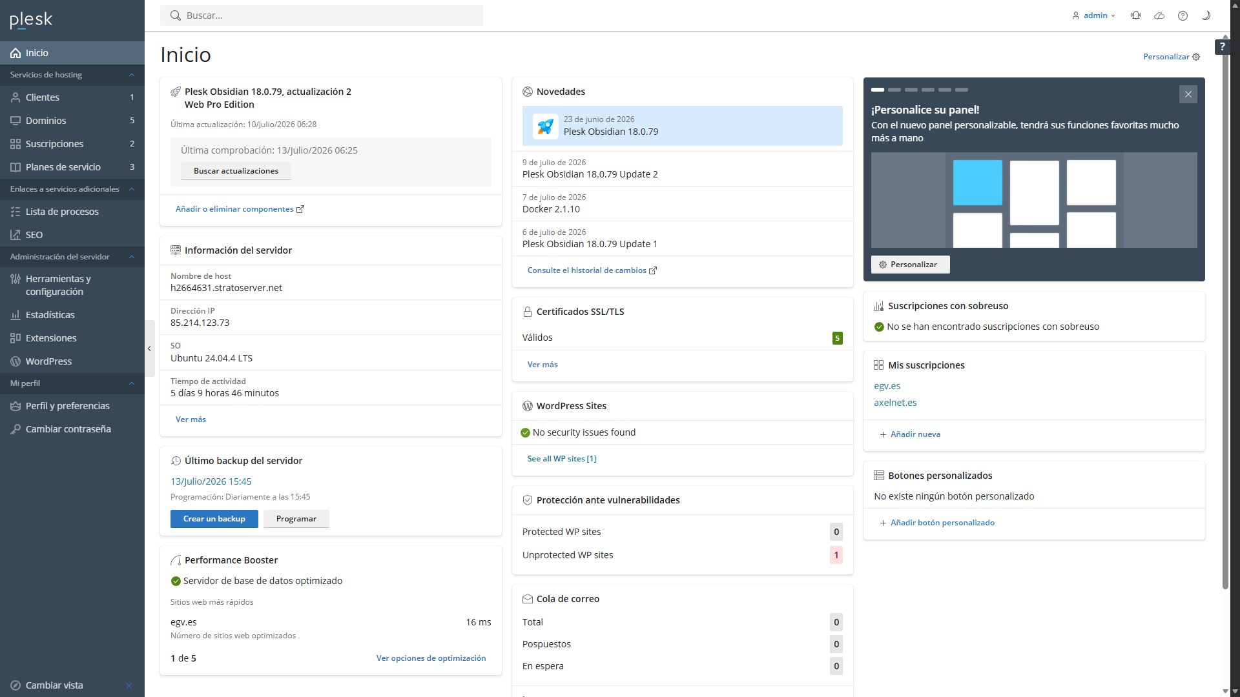Viewport: 1240px width, 697px height.
Task: Open Añadir o eliminar componentes link
Action: click(x=240, y=209)
